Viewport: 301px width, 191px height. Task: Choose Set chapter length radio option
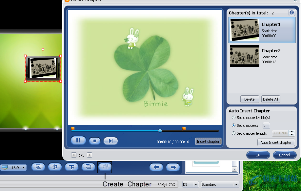click(x=234, y=133)
